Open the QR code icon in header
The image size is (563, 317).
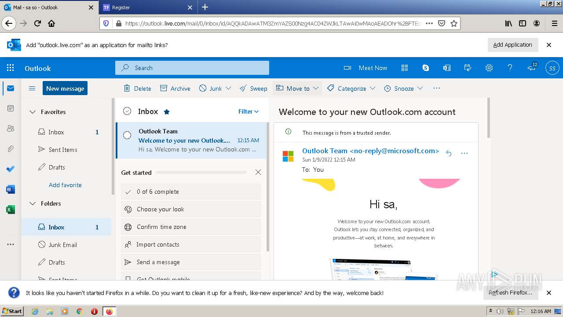[x=405, y=68]
